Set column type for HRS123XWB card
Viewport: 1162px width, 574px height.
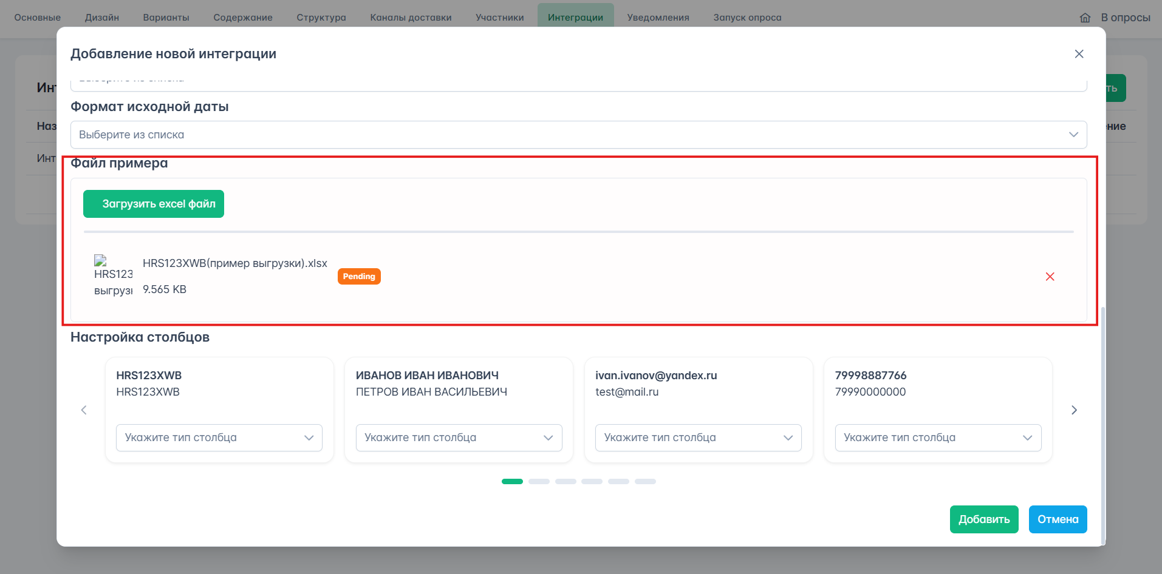pyautogui.click(x=219, y=437)
